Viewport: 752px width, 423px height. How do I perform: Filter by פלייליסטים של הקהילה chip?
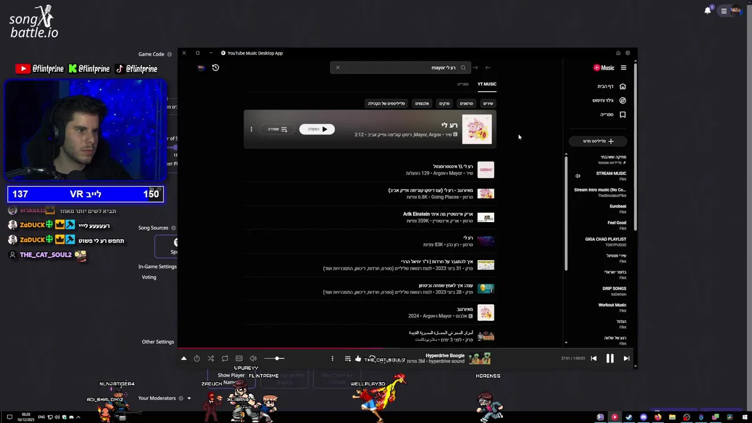pyautogui.click(x=387, y=103)
